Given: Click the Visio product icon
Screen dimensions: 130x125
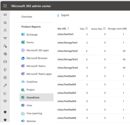Looking at the screenshot, I should [23, 105].
